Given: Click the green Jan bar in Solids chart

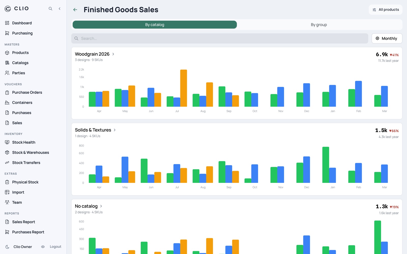Looking at the screenshot, I should tap(326, 165).
